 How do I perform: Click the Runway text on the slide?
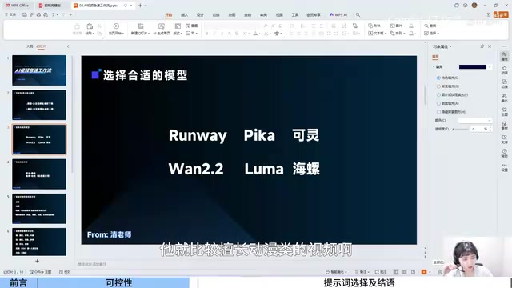(x=198, y=135)
